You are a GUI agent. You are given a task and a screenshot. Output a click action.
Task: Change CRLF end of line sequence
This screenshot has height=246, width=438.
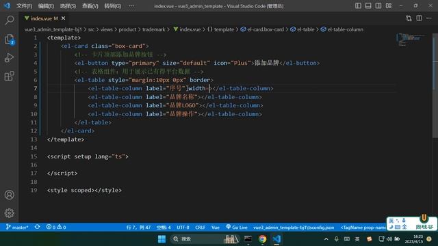[x=200, y=228]
